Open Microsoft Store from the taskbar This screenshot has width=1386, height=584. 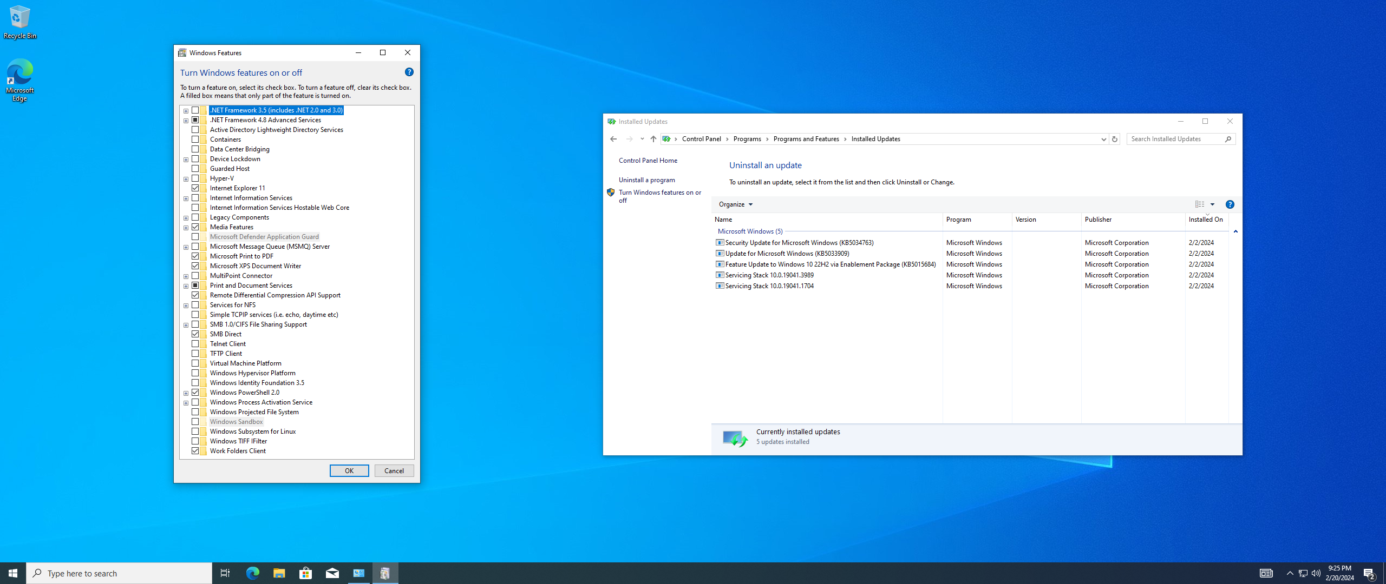[x=305, y=573]
